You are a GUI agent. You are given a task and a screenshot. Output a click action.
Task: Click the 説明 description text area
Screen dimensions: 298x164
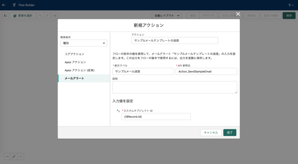(x=175, y=87)
